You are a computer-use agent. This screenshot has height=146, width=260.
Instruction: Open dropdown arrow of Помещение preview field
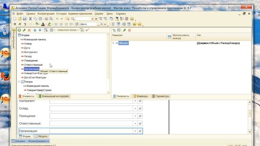point(135,116)
